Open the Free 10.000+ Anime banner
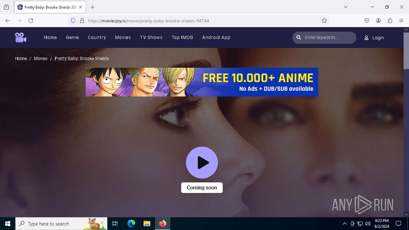 [202, 82]
